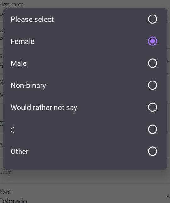Choose the Other option label
Viewport: 170px width, 203px height.
(x=20, y=152)
